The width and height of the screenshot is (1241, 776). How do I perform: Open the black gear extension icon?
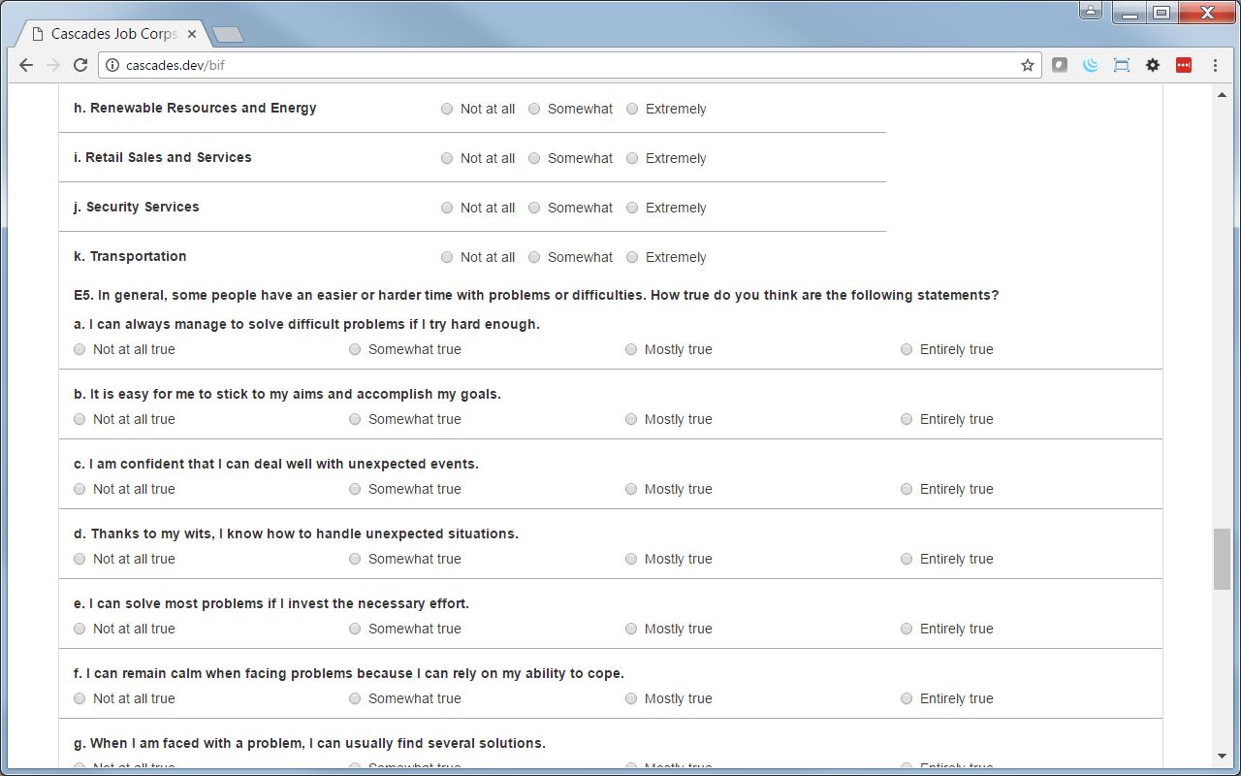[x=1153, y=65]
